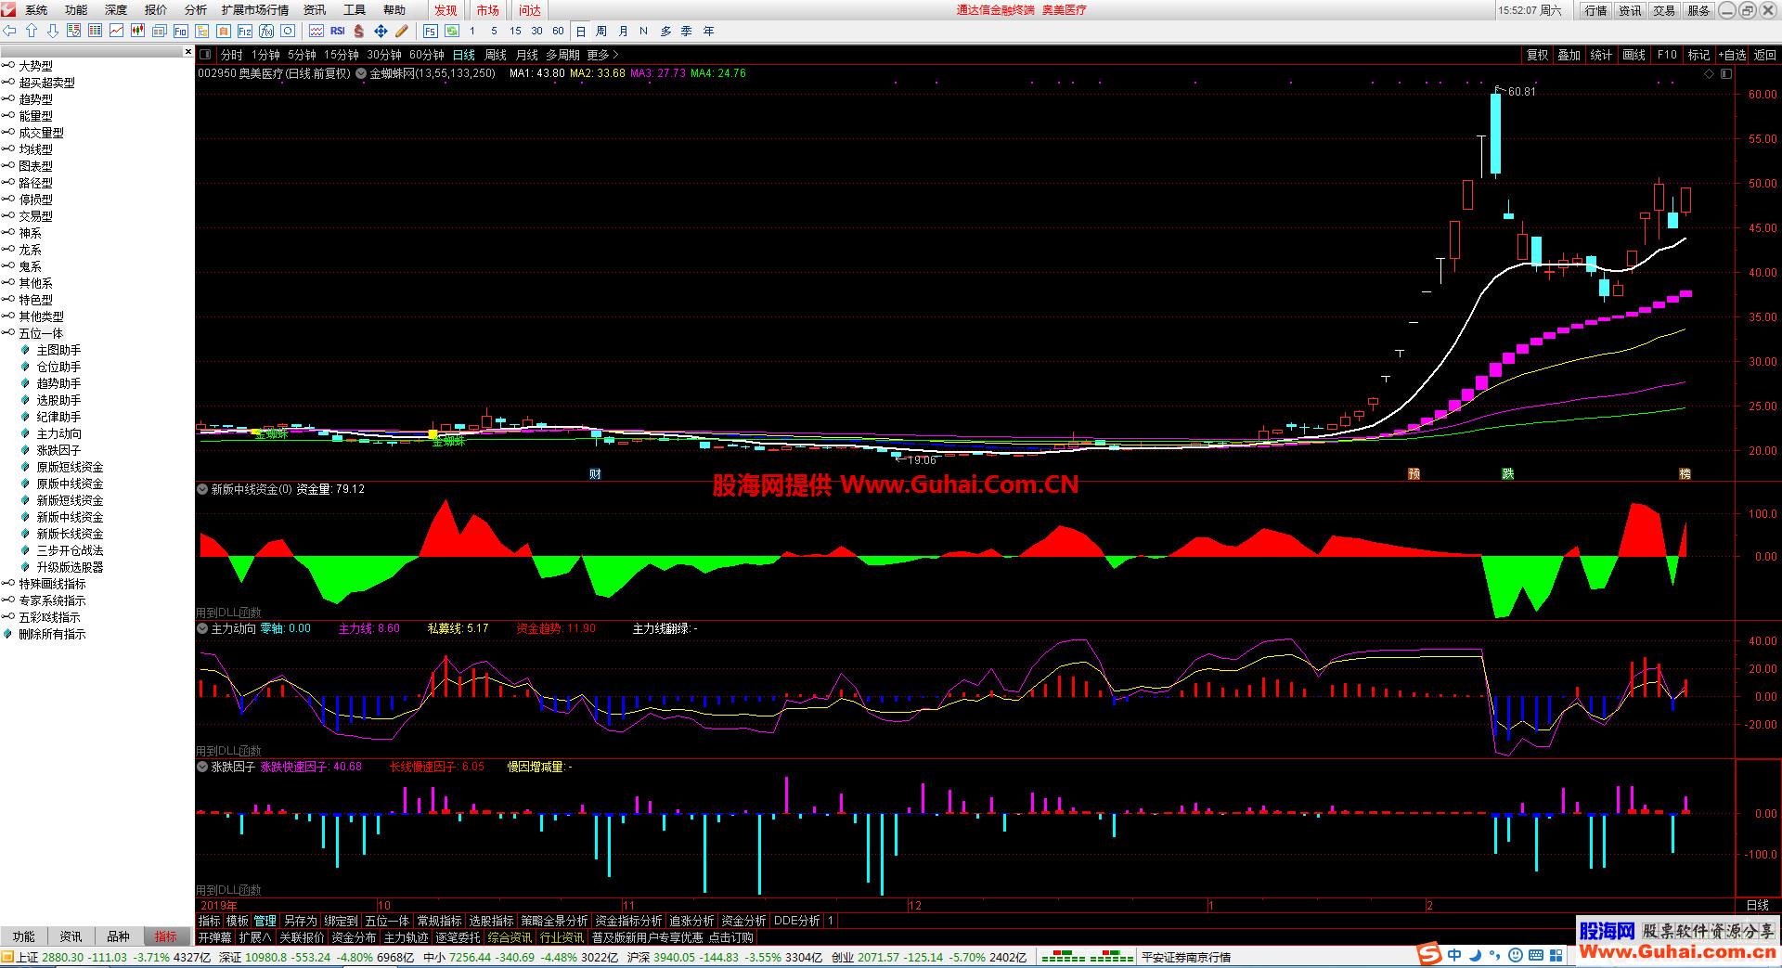Image resolution: width=1782 pixels, height=968 pixels.
Task: Toggle the 周 weekly period button
Action: (602, 31)
